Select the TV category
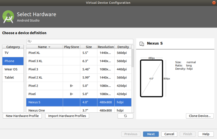Viewport: 217px width, 139px height. [x=13, y=53]
